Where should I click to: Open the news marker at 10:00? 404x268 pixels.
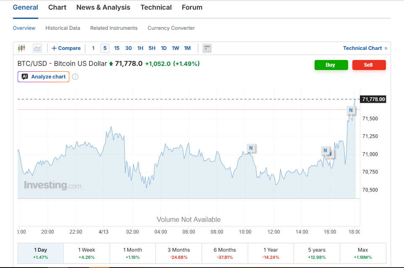(x=251, y=148)
